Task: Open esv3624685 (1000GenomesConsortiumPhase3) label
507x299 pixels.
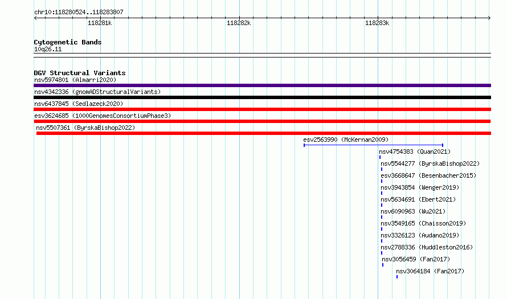Action: pos(103,116)
